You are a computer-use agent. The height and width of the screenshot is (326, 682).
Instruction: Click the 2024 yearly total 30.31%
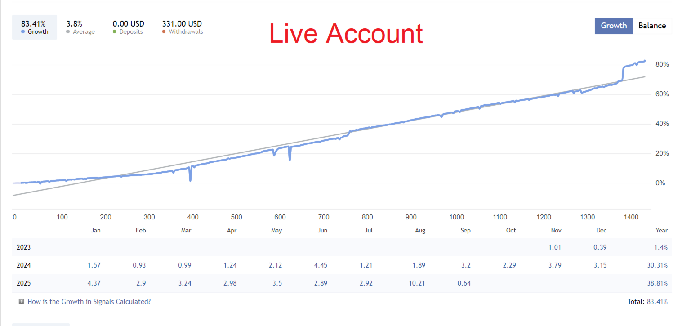coord(657,265)
